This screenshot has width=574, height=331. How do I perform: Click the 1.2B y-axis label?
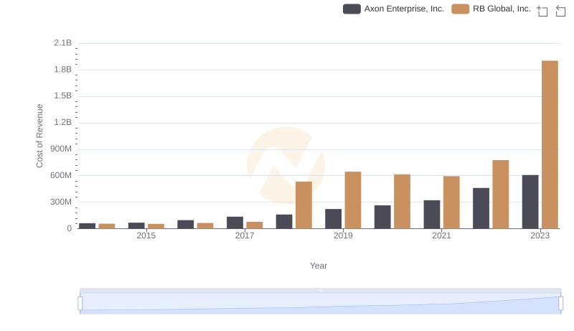click(63, 122)
